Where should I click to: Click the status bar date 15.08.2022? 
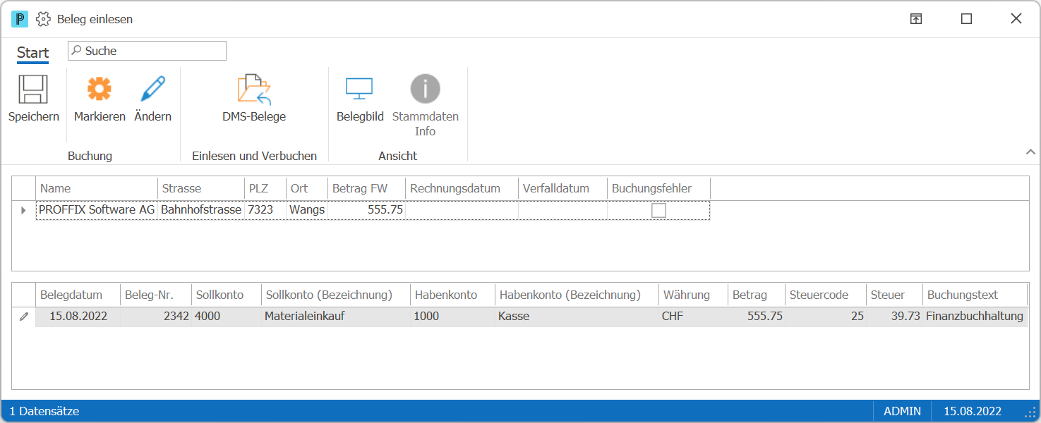(x=973, y=411)
